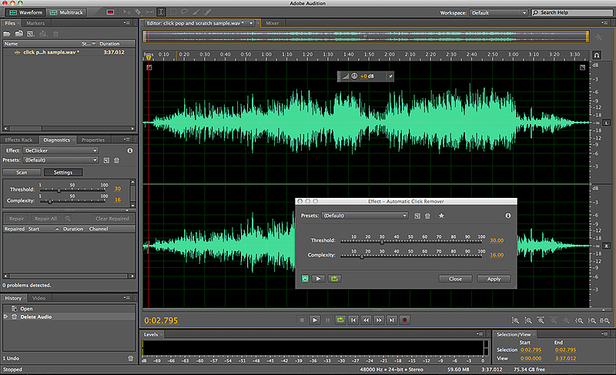This screenshot has width=616, height=375.
Task: Toggle loop playback in the transport bar
Action: pos(340,319)
